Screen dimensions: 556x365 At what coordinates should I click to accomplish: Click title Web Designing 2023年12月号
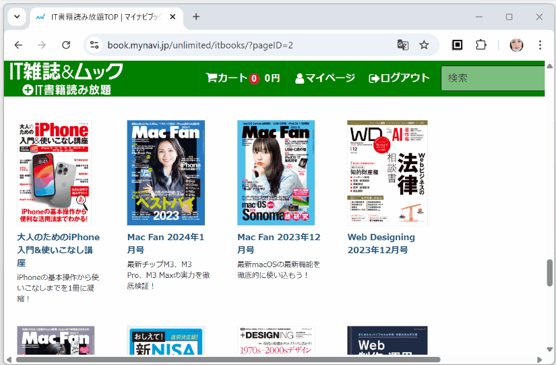click(381, 244)
